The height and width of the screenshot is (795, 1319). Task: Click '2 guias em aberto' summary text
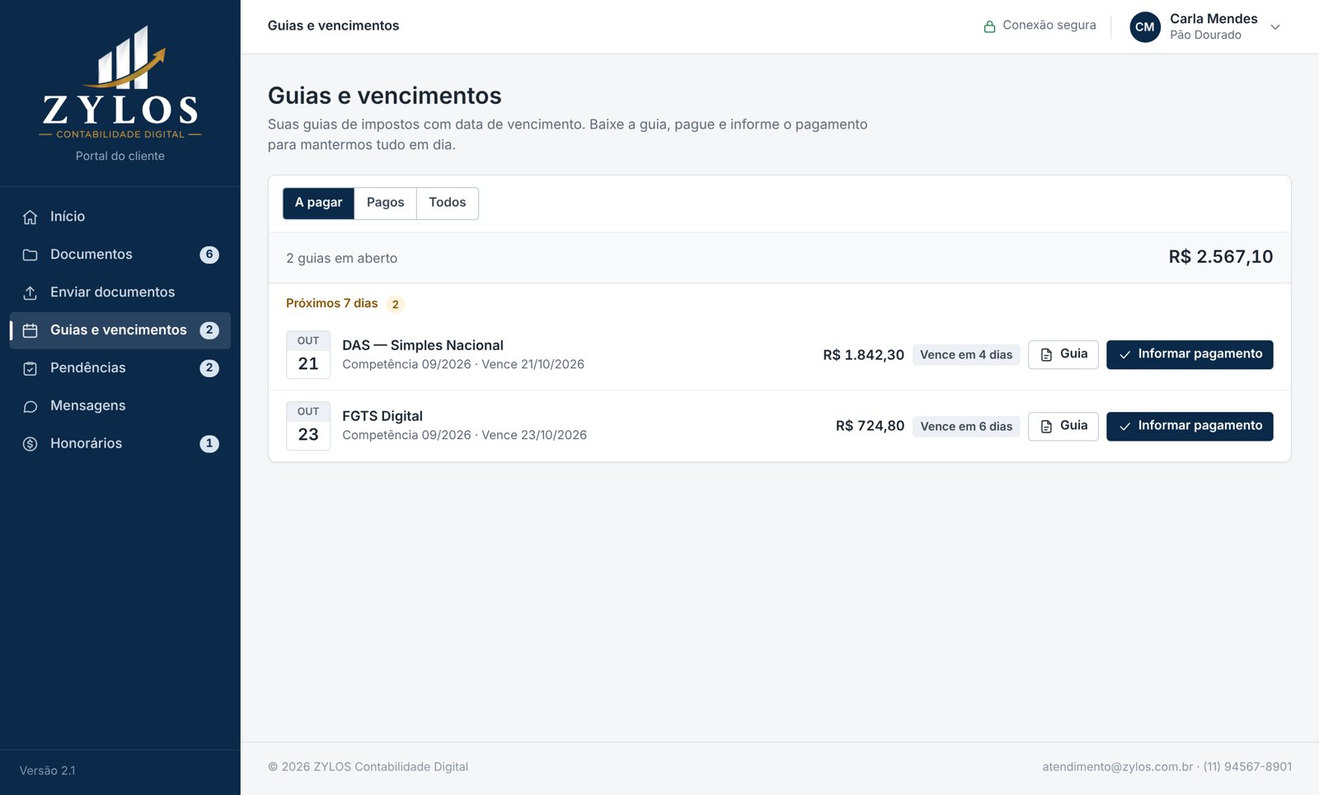point(341,259)
